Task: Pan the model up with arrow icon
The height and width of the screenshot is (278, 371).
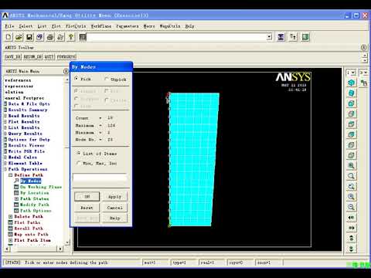Action: tap(351, 239)
